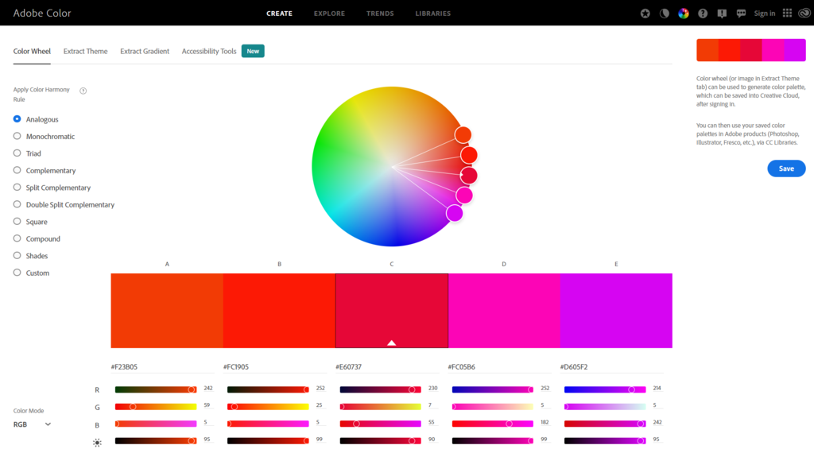The width and height of the screenshot is (814, 453).
Task: Switch to the Extract Gradient tab
Action: click(x=145, y=52)
